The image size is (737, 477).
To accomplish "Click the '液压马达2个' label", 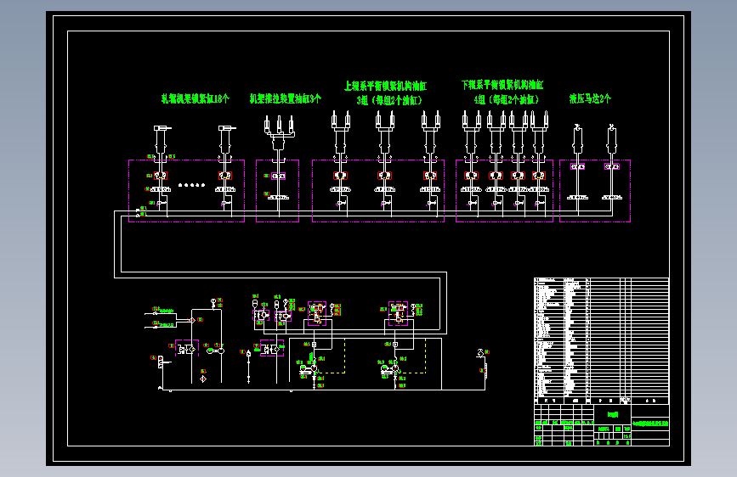I will click(590, 98).
